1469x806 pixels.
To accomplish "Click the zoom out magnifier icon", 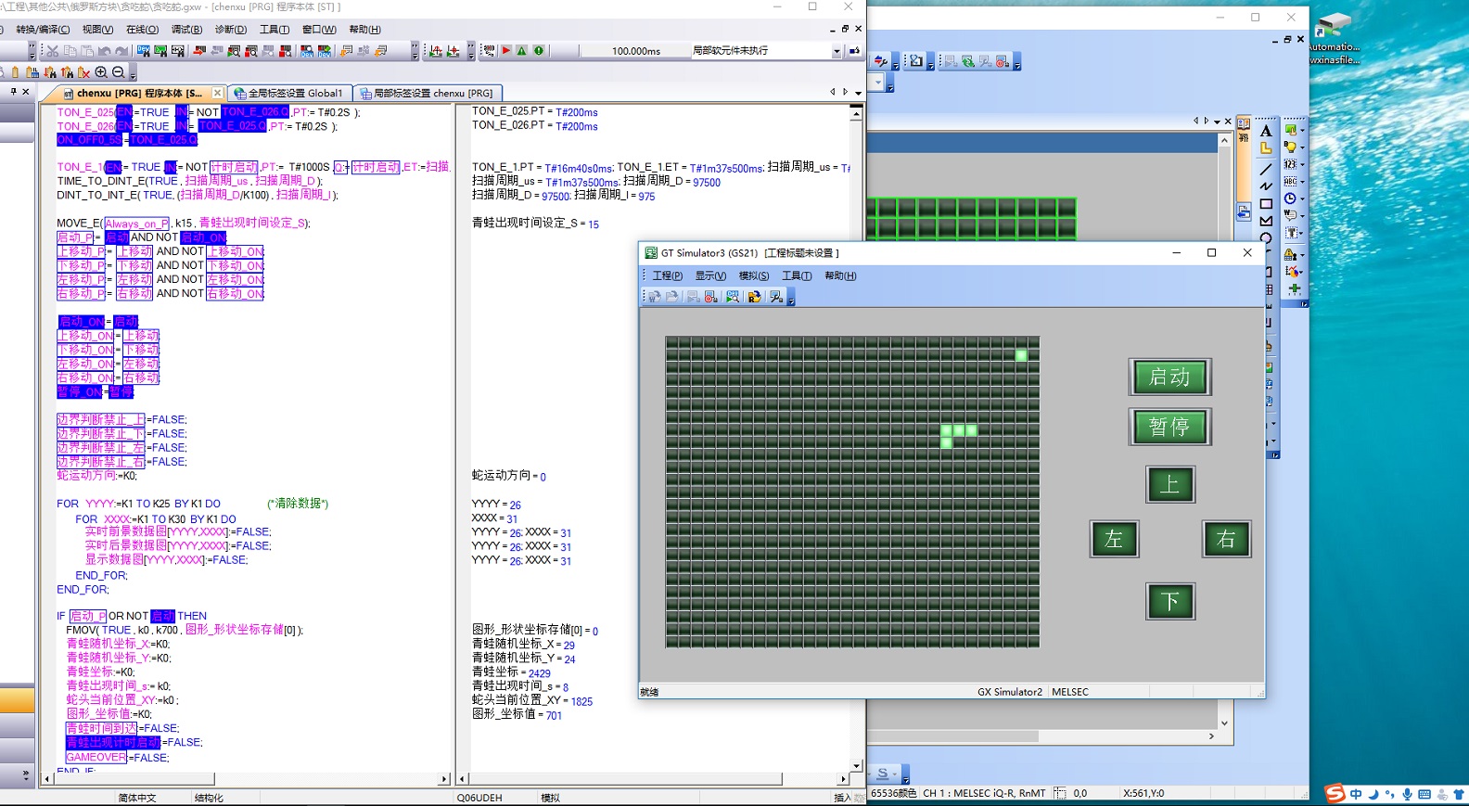I will (118, 72).
